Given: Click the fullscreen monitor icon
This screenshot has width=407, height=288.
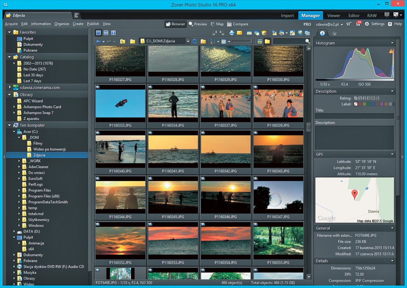Looking at the screenshot, I should tap(396, 15).
